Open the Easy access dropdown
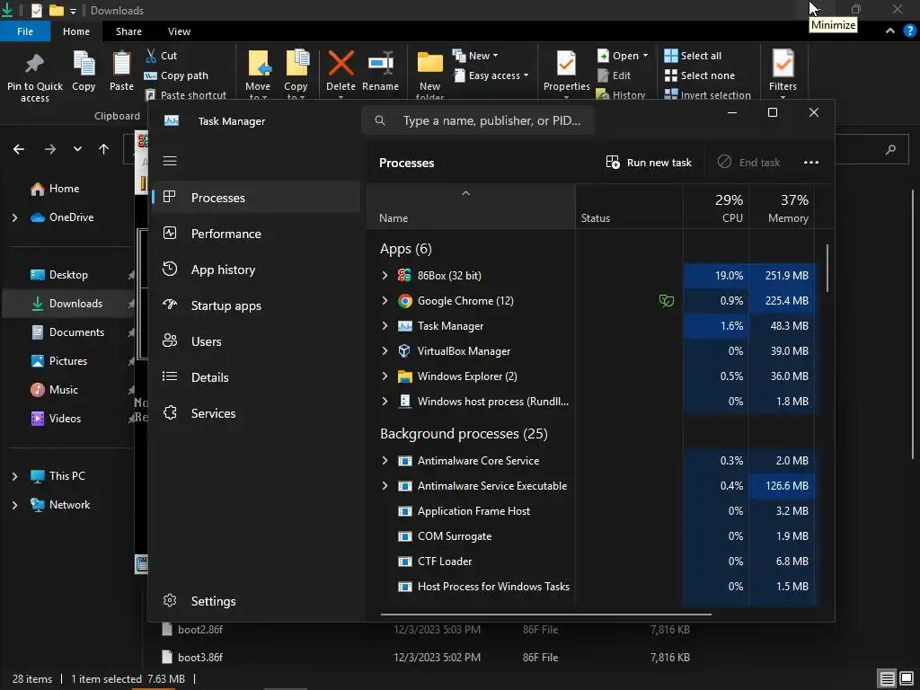Screen dimensions: 920x690 pos(491,75)
